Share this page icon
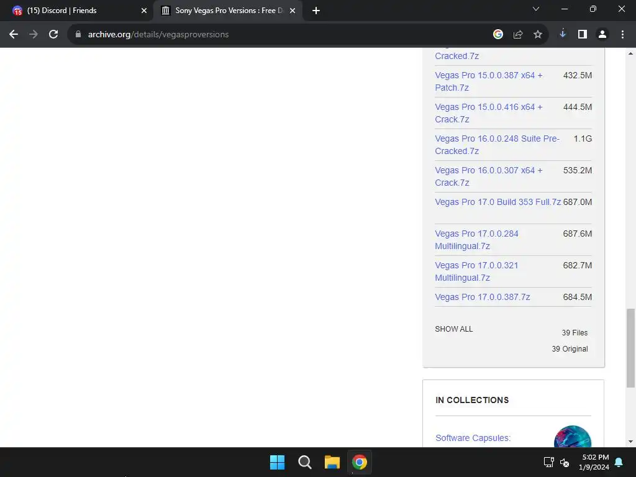Screen dimensions: 636x477 click(518, 35)
